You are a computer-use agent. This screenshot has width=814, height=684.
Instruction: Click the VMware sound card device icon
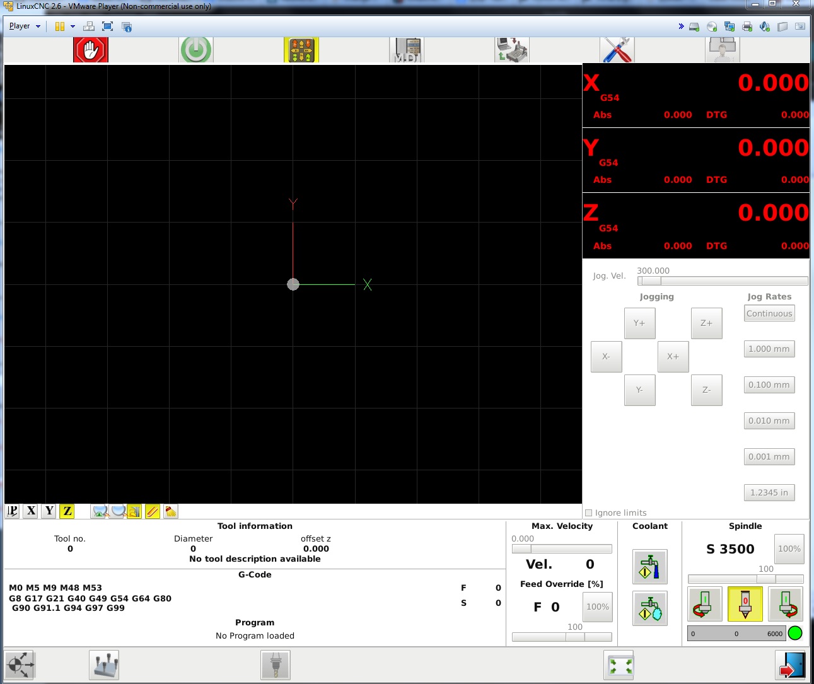coord(765,26)
